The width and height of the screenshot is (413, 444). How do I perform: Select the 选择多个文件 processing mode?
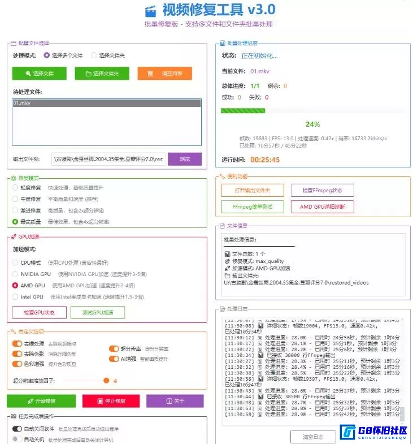point(47,55)
